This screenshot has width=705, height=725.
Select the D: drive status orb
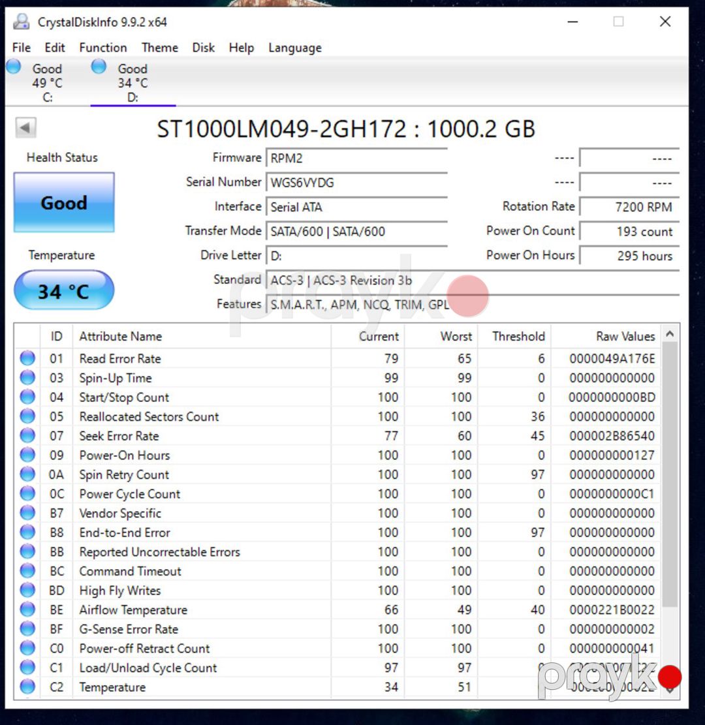point(99,67)
